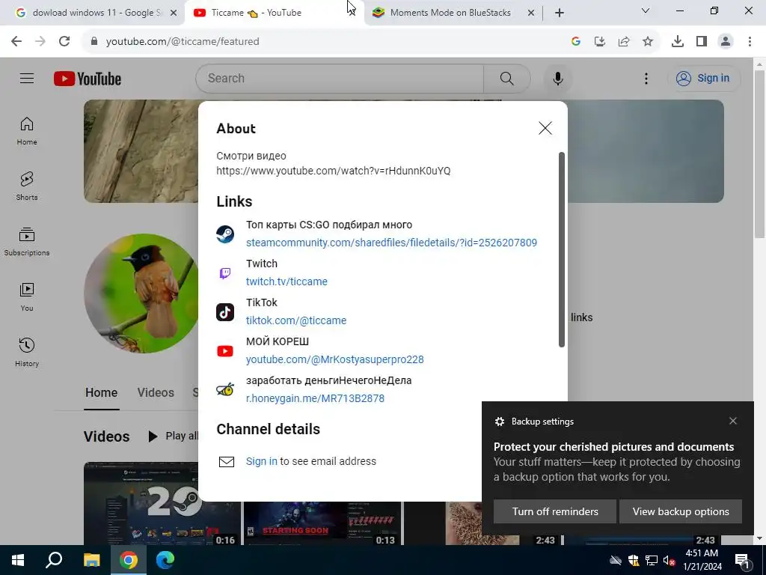The image size is (766, 575).
Task: Open the twitch.tv/ticcame link
Action: click(x=287, y=282)
